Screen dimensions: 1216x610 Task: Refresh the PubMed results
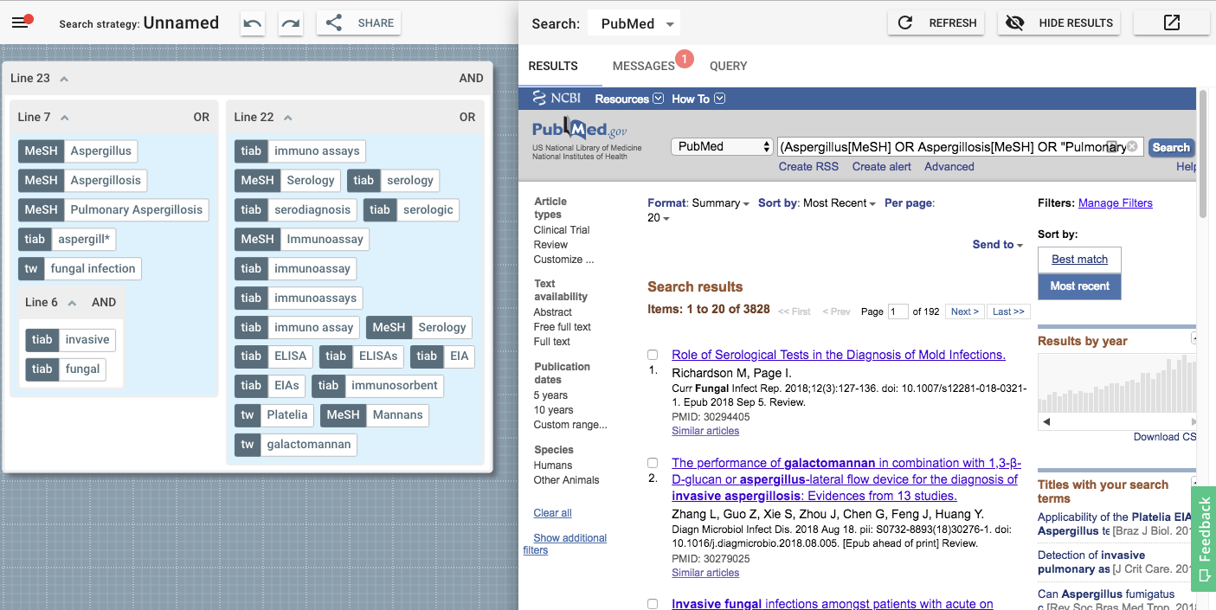click(937, 23)
